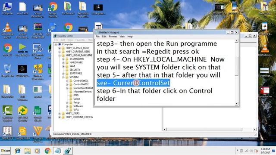The height and width of the screenshot is (155, 276).
Task: Expand the ControlSet001 key
Action: click(67, 81)
